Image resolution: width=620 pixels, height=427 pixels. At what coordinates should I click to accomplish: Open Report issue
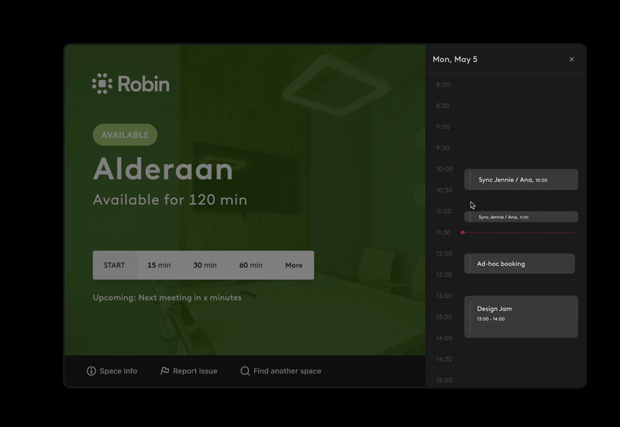point(189,371)
